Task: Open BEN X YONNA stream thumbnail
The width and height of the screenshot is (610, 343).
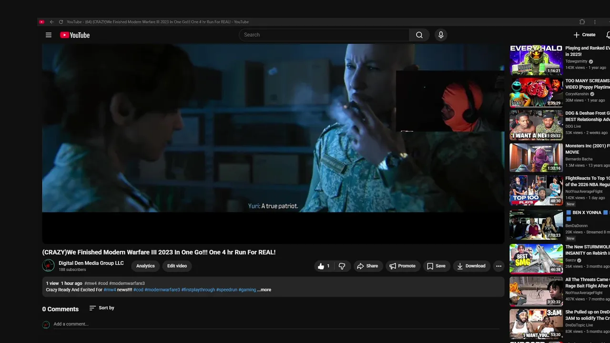Action: [x=536, y=224]
